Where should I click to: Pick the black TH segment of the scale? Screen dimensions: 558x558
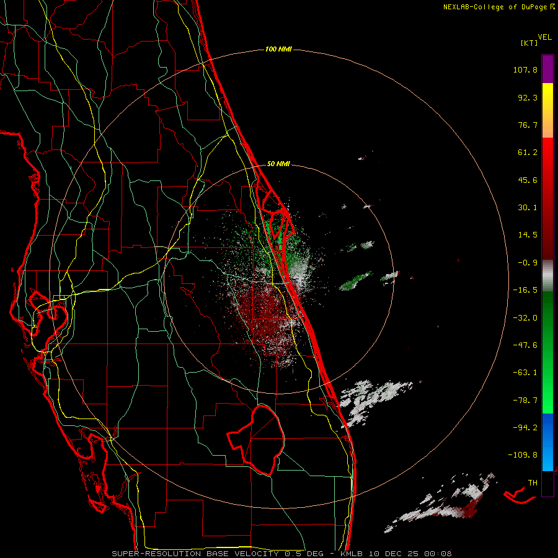(x=547, y=484)
